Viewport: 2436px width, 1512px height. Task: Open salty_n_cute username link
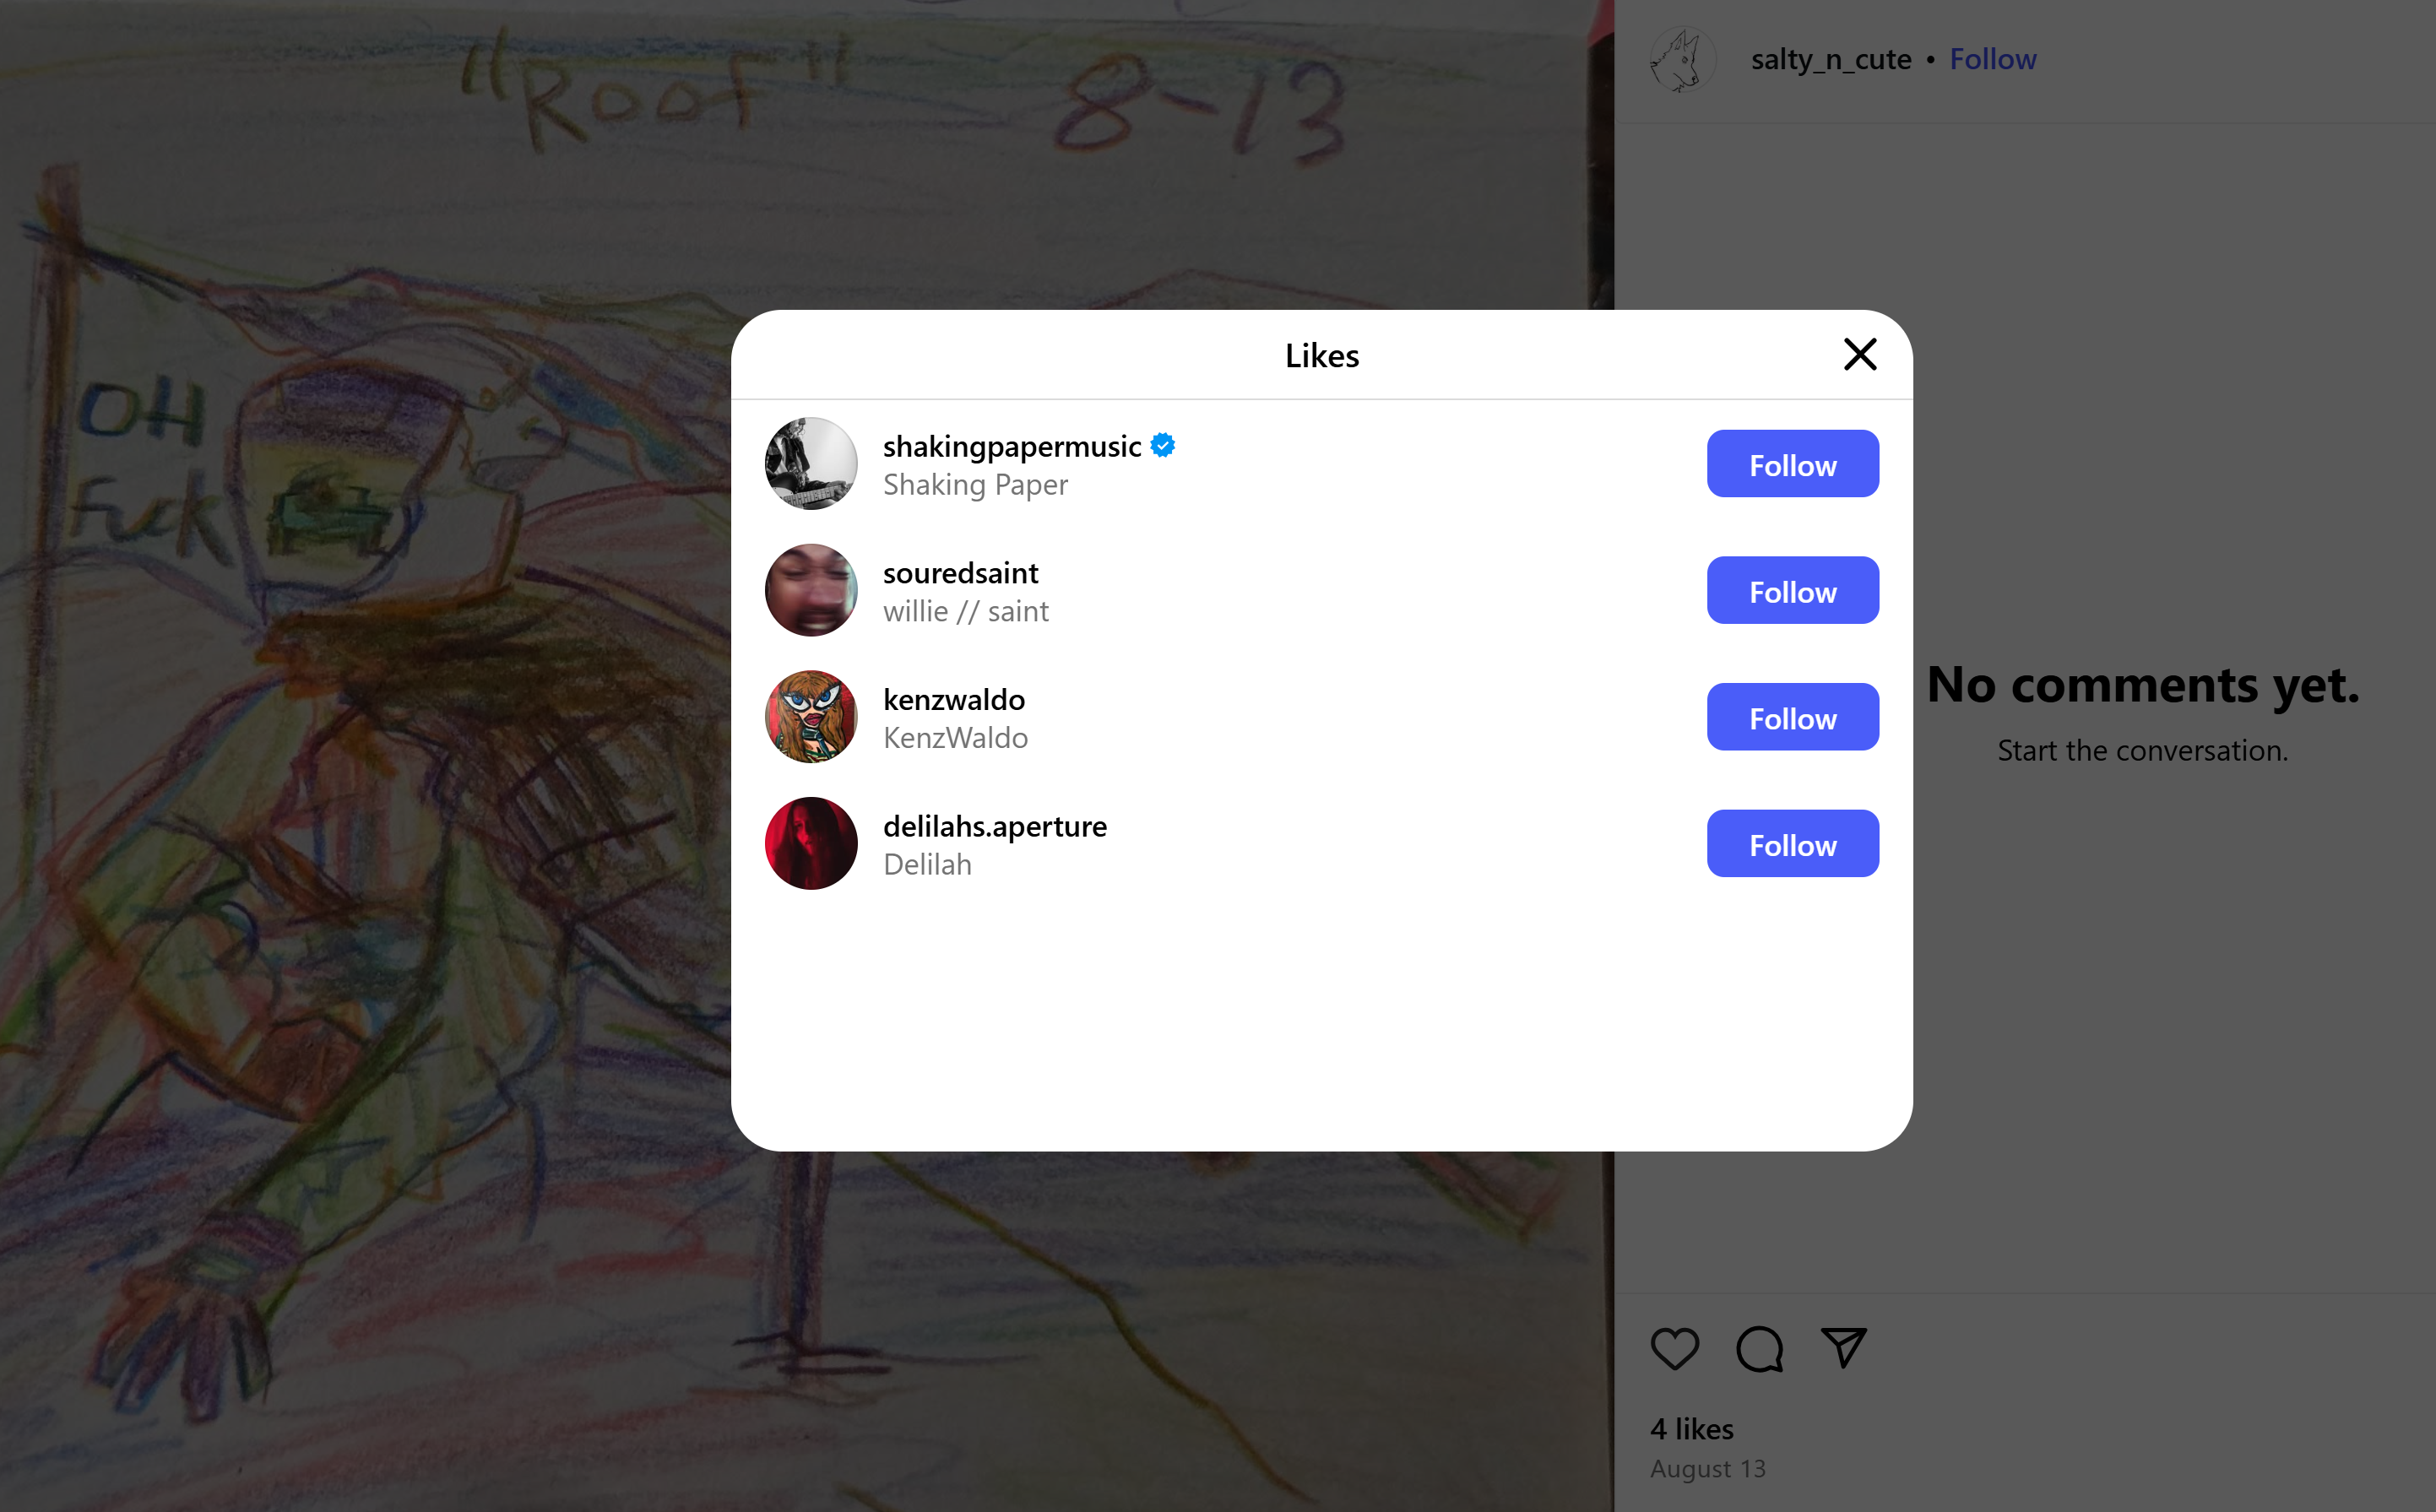(1831, 60)
